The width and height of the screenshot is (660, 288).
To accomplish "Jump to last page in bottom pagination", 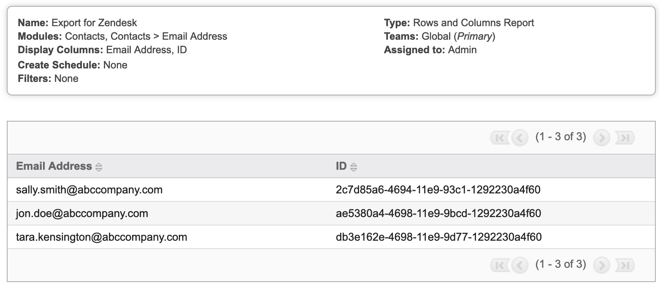I will (x=625, y=265).
